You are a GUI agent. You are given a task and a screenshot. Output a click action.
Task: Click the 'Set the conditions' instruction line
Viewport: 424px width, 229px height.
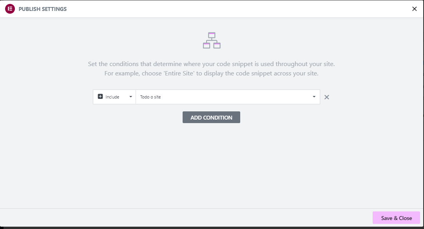[211, 64]
